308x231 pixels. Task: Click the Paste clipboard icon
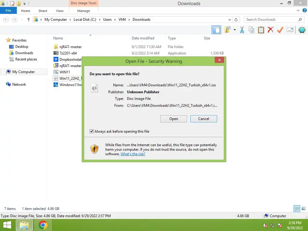(261, 30)
